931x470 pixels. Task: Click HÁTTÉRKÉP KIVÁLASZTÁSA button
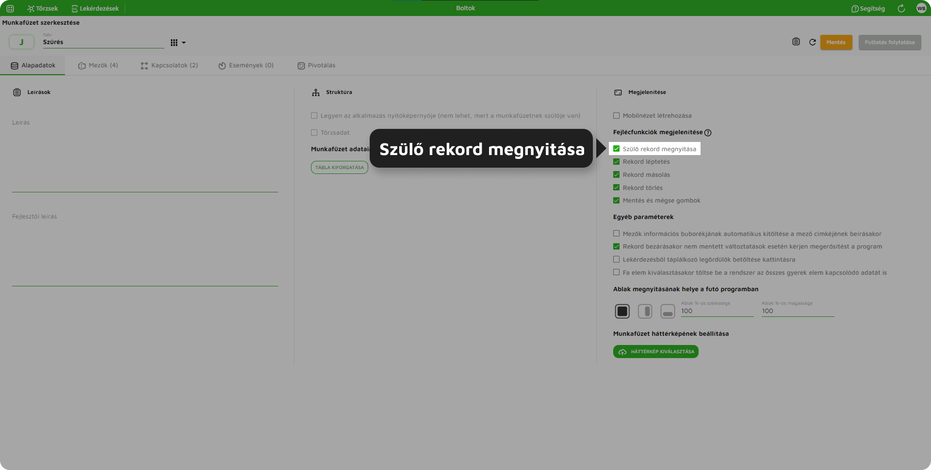[655, 352]
